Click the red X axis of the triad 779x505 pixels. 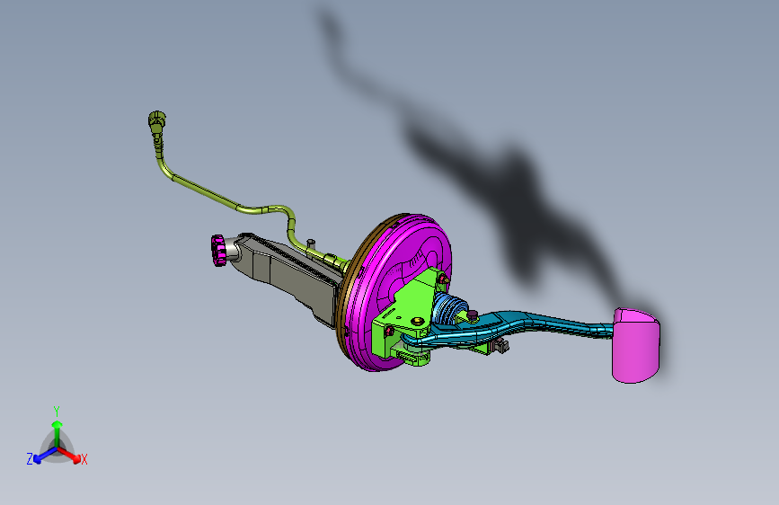click(x=71, y=456)
